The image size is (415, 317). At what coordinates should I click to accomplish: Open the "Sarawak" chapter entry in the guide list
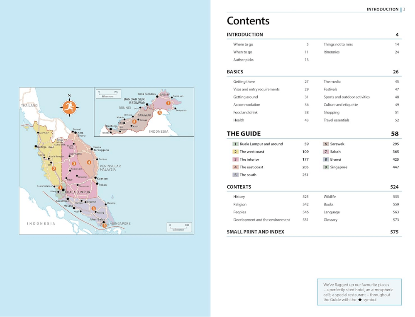click(x=337, y=144)
